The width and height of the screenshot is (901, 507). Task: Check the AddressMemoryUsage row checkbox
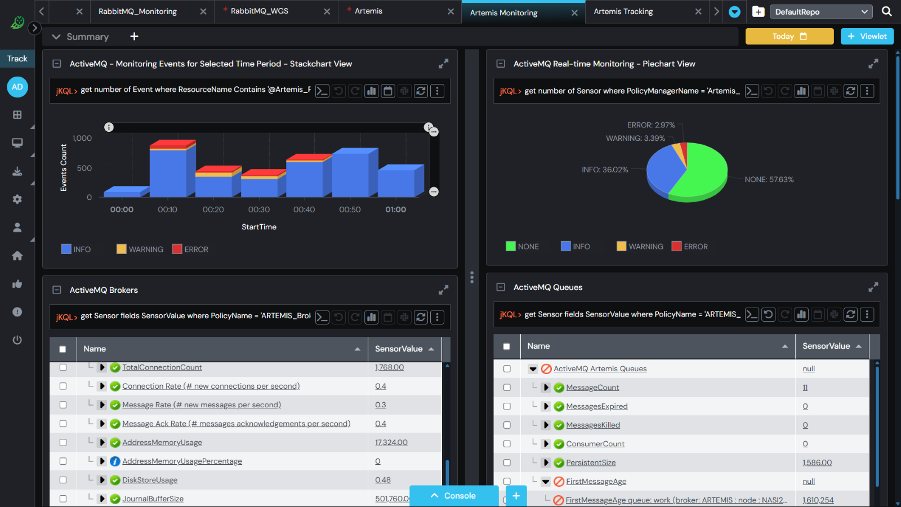(63, 442)
